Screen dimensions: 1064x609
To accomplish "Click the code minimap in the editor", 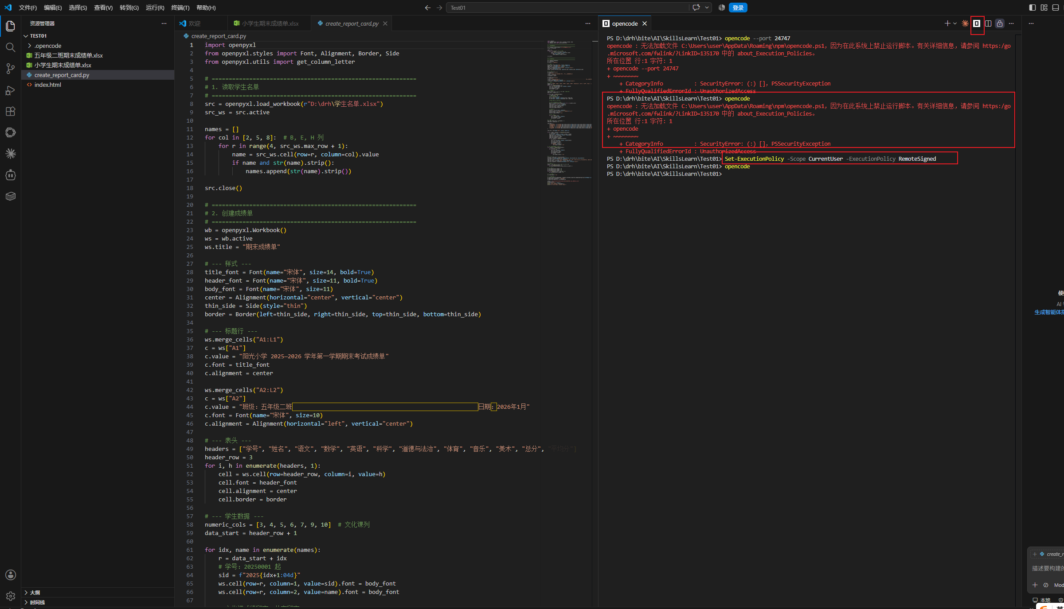I will point(569,113).
